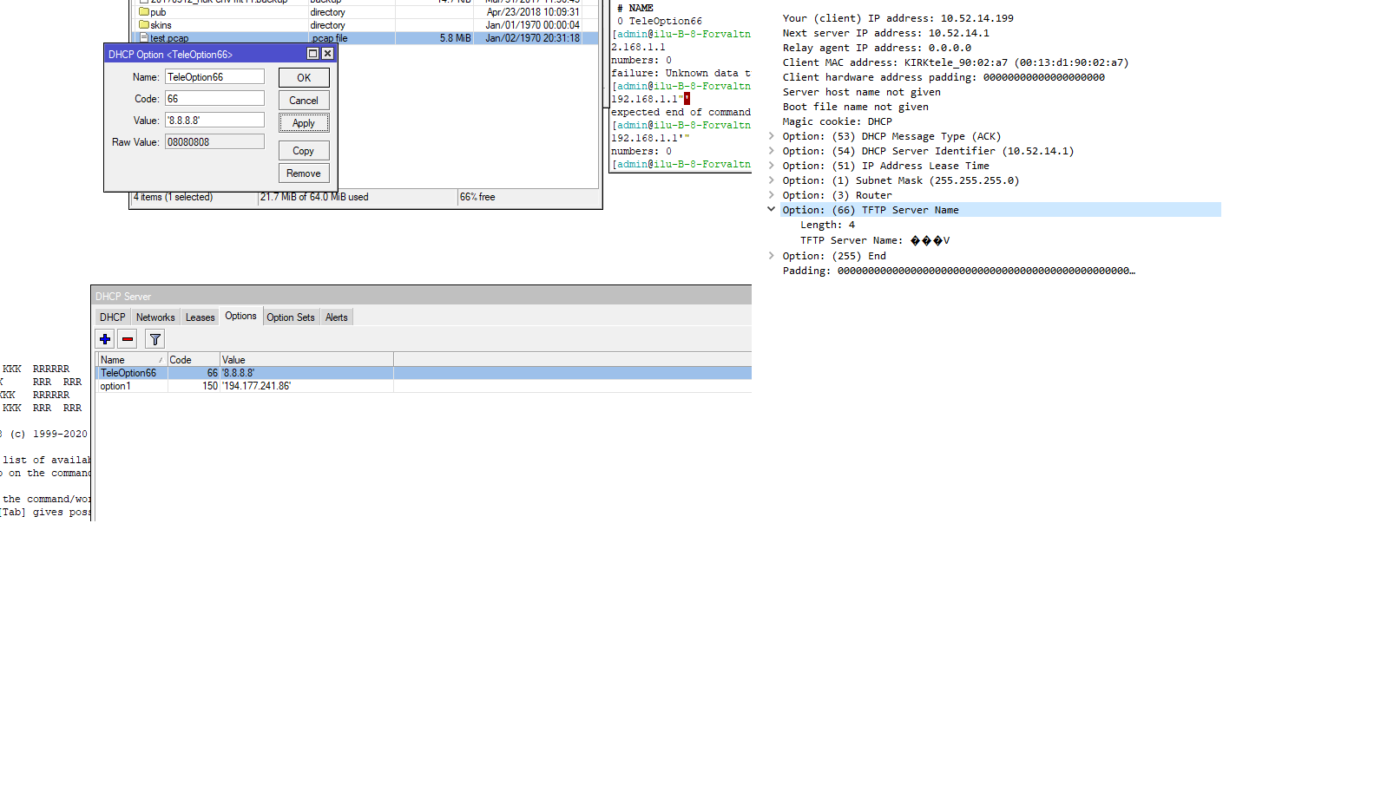Focus the Value field showing '8.8.8.8'
Viewport: 1394px width, 811px height.
[214, 121]
